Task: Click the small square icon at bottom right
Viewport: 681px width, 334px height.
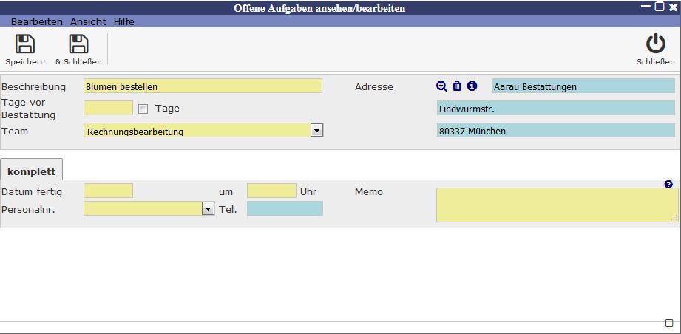Action: click(669, 323)
